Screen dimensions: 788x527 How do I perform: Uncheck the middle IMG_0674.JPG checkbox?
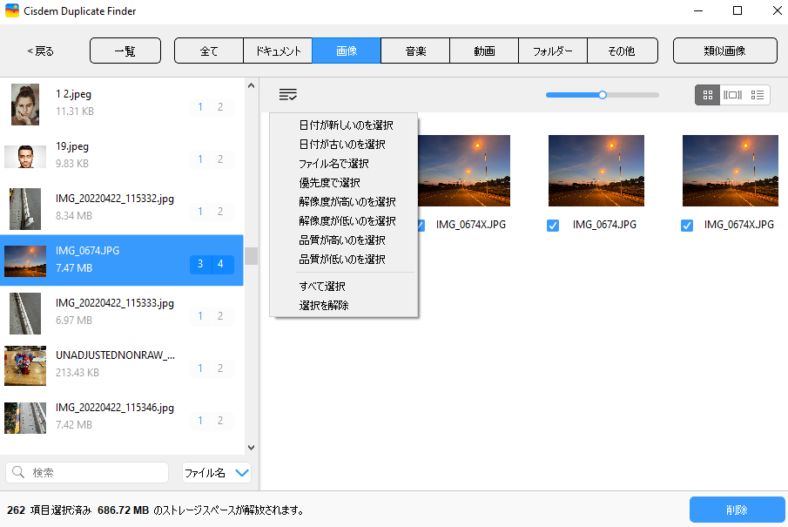(553, 226)
